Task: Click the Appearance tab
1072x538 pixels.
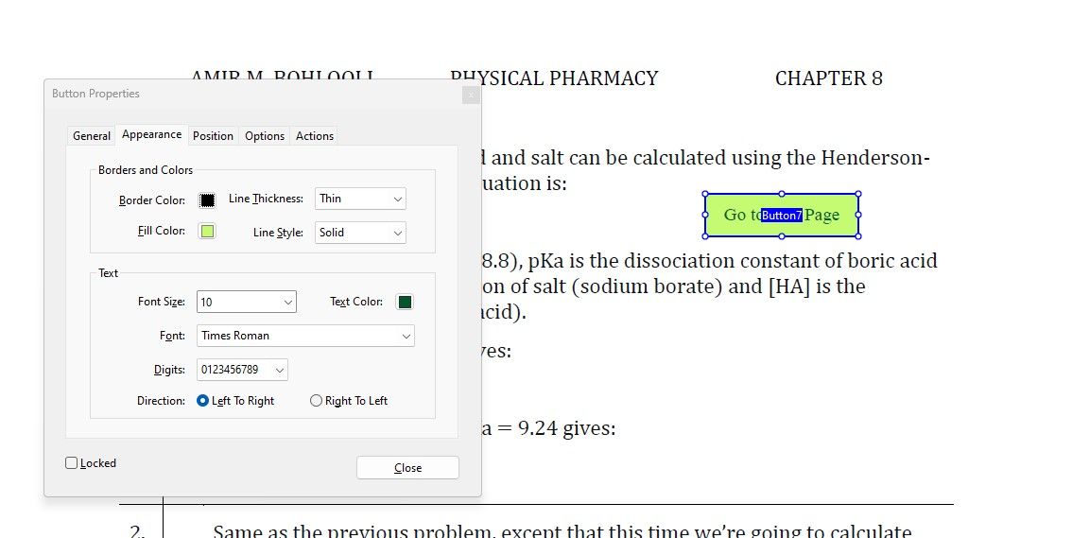Action: tap(151, 135)
